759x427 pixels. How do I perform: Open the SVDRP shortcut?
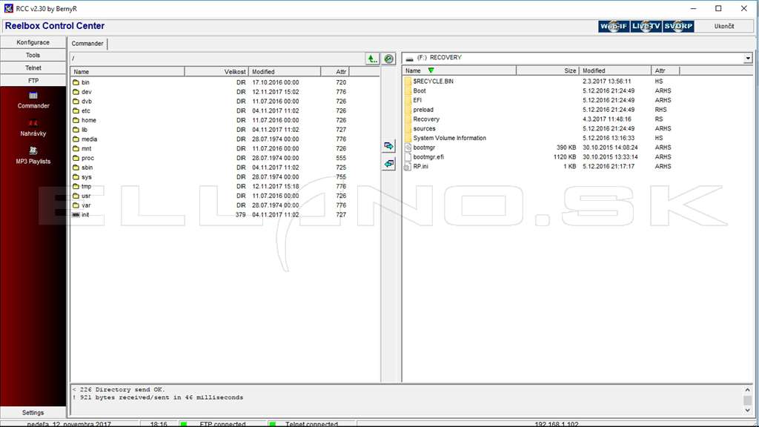pyautogui.click(x=678, y=26)
